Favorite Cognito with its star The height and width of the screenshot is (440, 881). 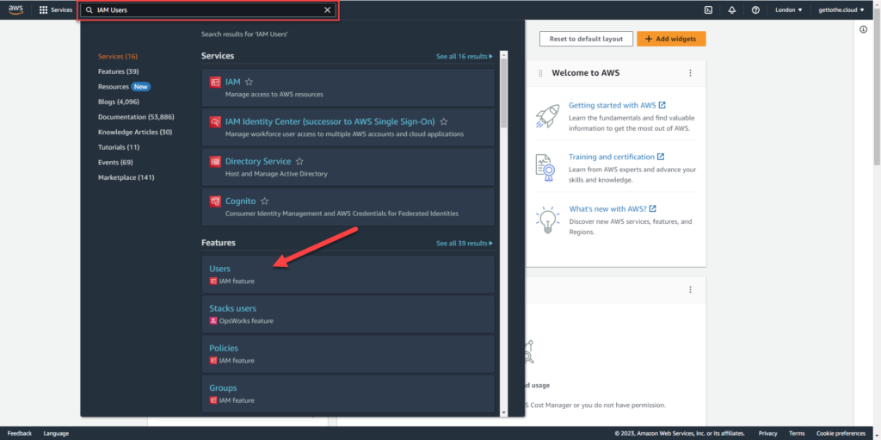click(265, 201)
